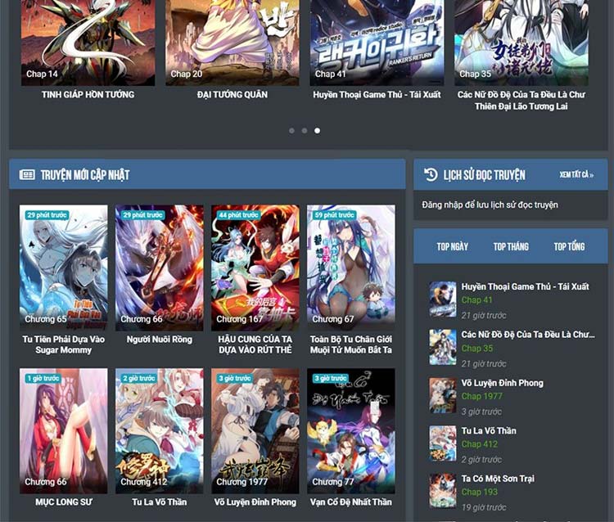Open Chap 1977 link in ranking list
The height and width of the screenshot is (522, 614).
481,396
